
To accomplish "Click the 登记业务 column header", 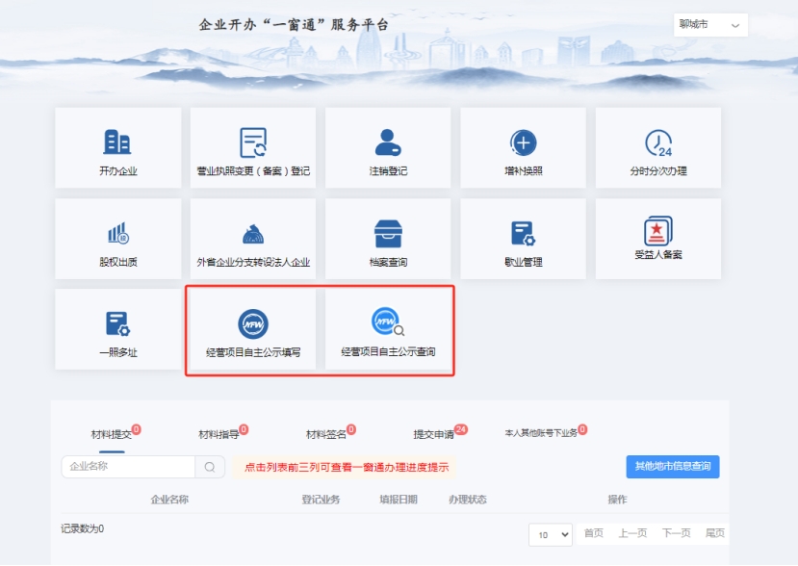I will (x=321, y=500).
